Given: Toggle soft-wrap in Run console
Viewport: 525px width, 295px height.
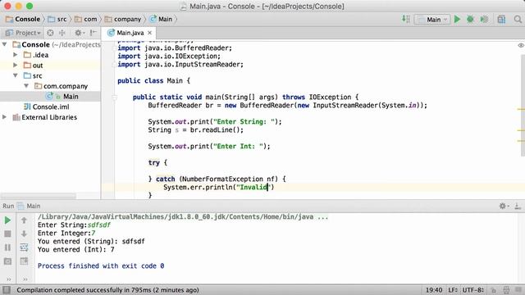Looking at the screenshot, I should [x=24, y=247].
